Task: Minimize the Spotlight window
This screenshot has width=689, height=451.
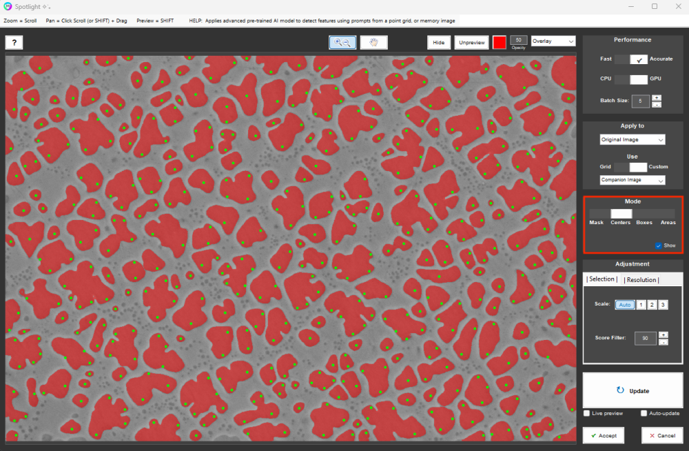Action: (x=631, y=7)
